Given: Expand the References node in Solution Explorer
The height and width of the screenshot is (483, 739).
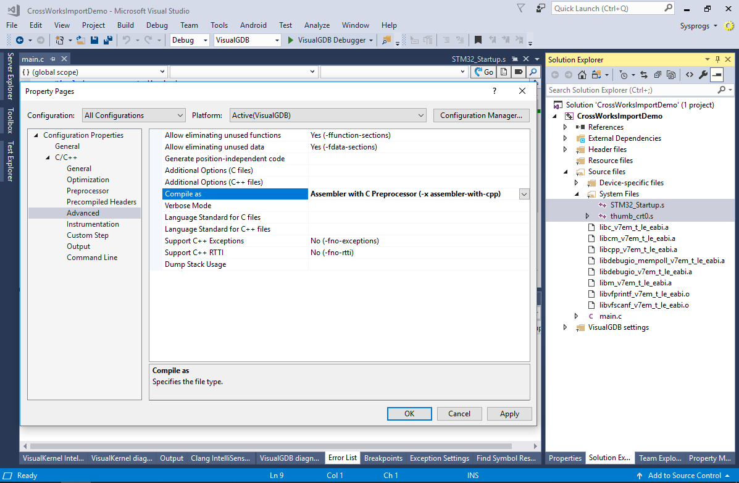Looking at the screenshot, I should click(565, 127).
